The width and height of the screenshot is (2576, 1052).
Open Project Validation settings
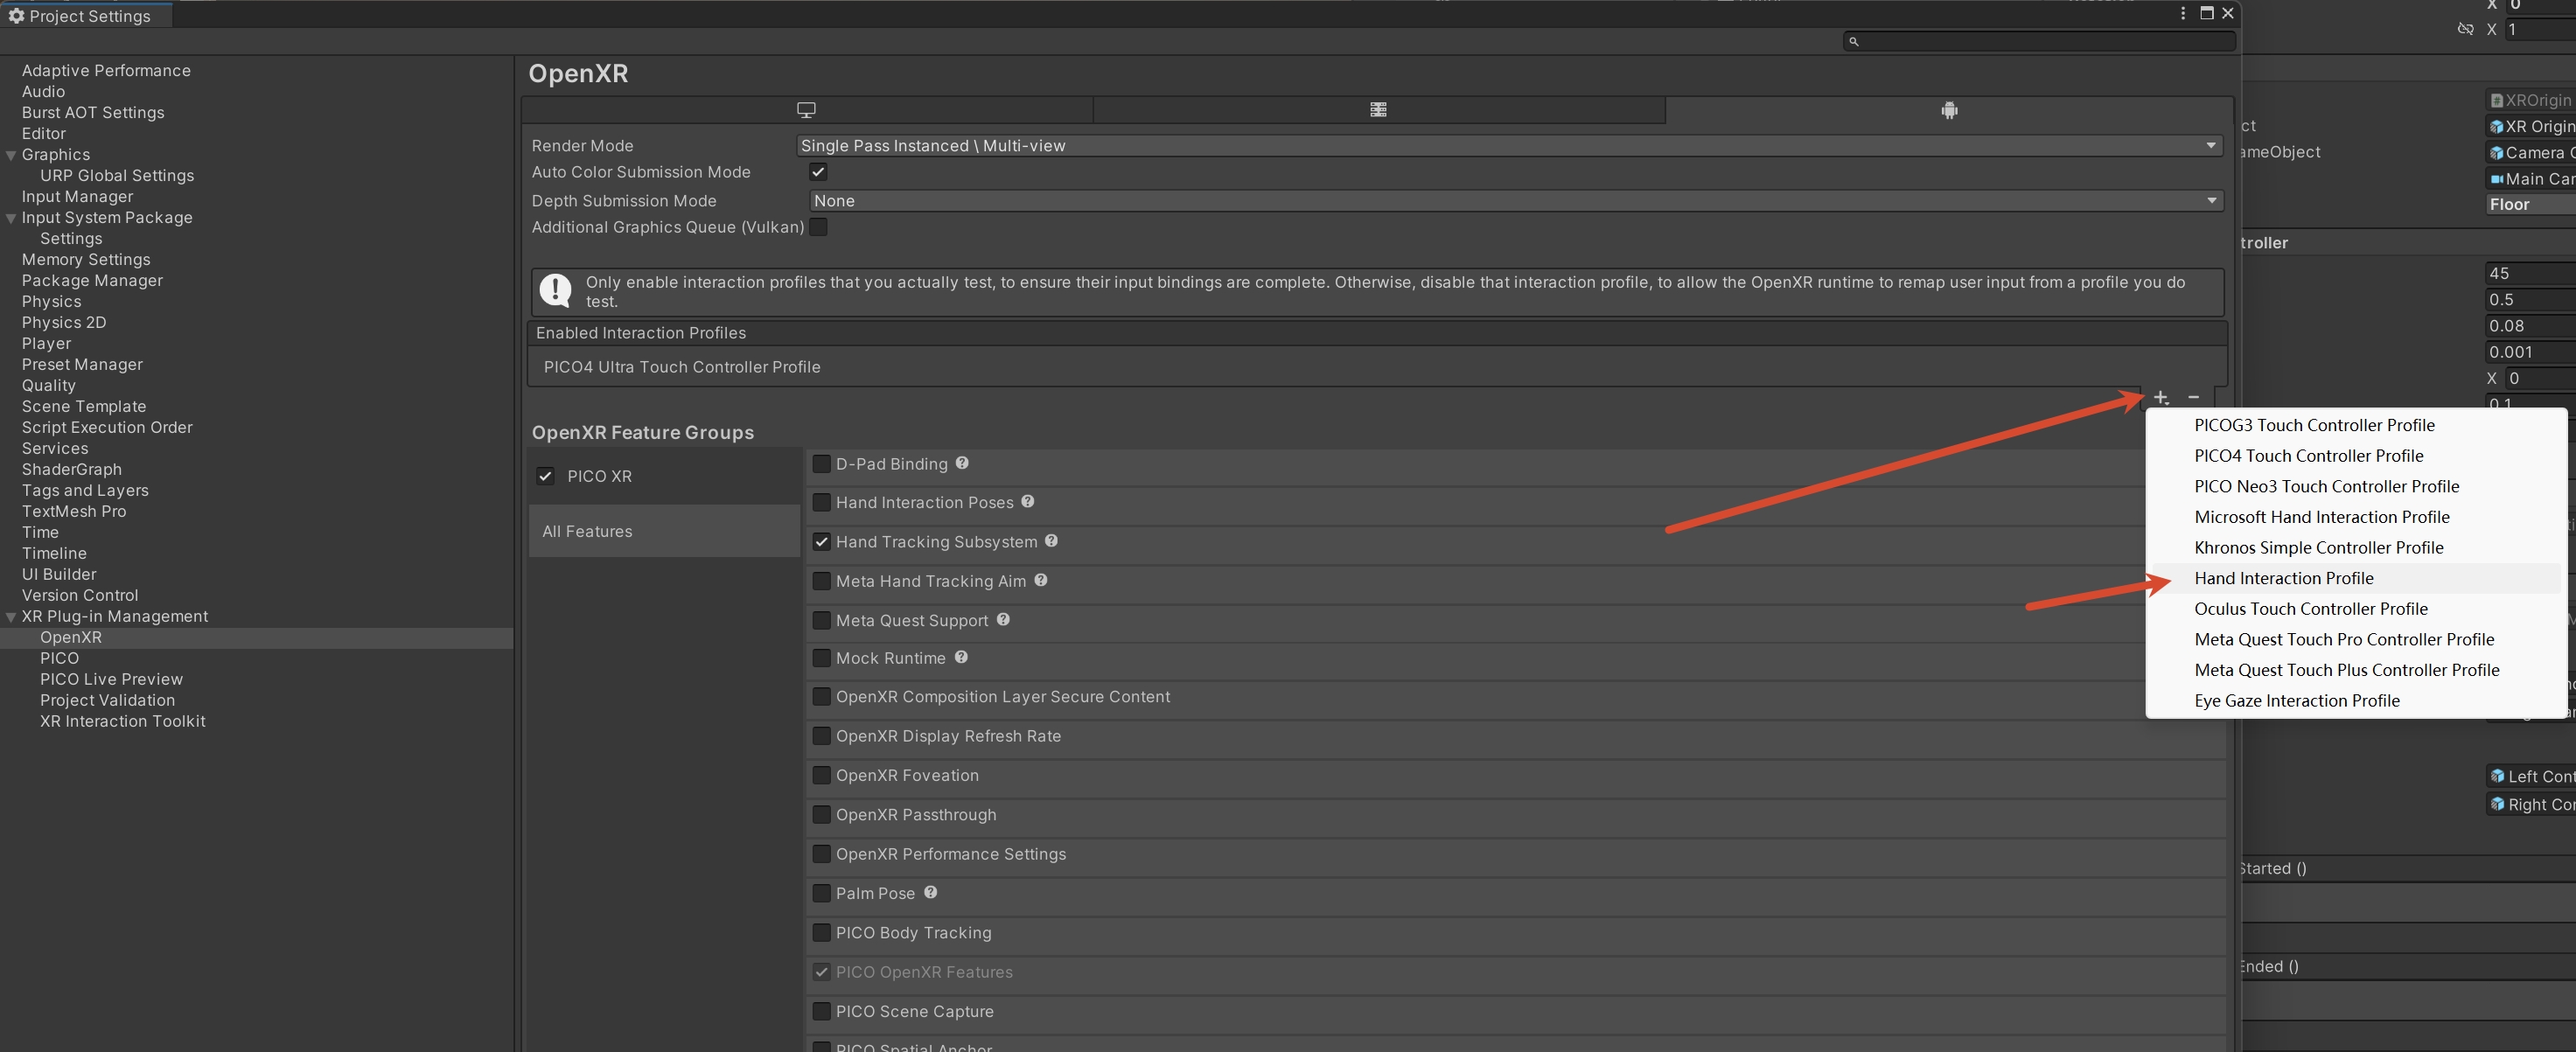[107, 700]
